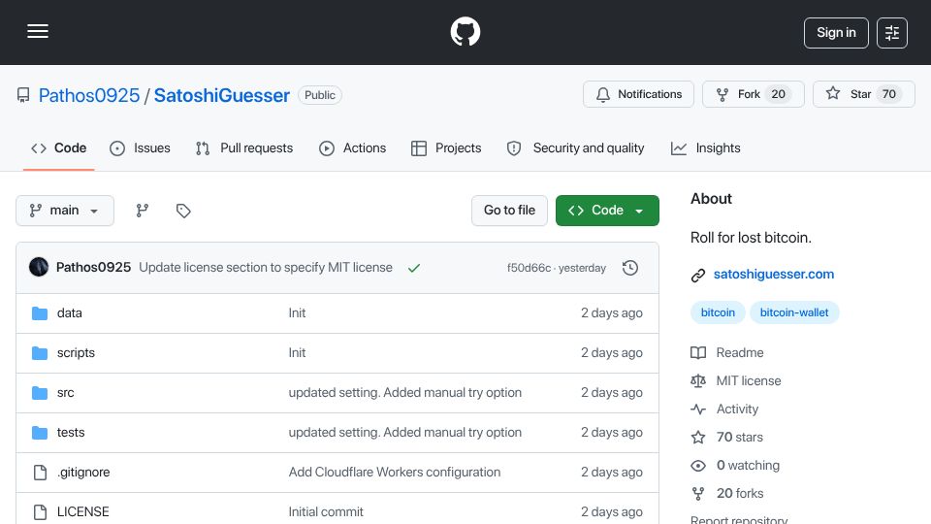Expand the main branch dropdown
This screenshot has height=524, width=931.
point(65,211)
